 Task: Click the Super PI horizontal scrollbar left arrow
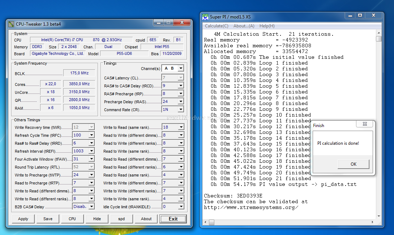[x=206, y=222]
